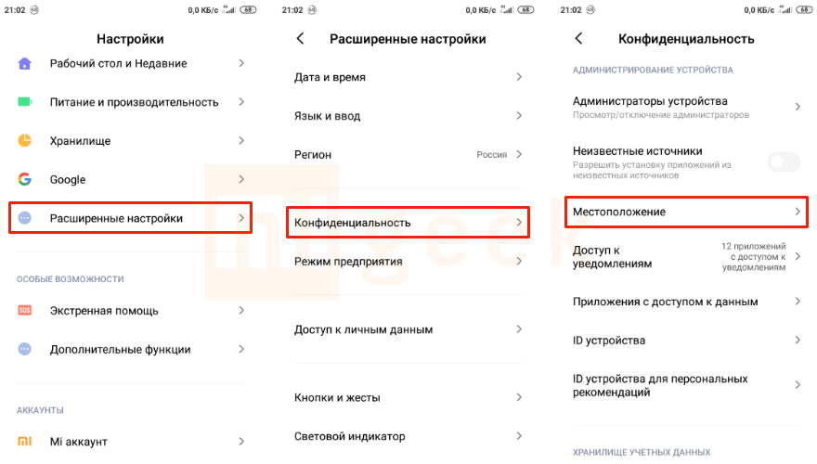Expand the Регион setting showing Россия
Screen dimensions: 817x464
point(519,155)
